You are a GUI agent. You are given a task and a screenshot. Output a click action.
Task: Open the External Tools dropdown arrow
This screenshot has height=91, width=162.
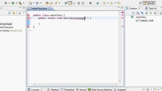point(24,3)
